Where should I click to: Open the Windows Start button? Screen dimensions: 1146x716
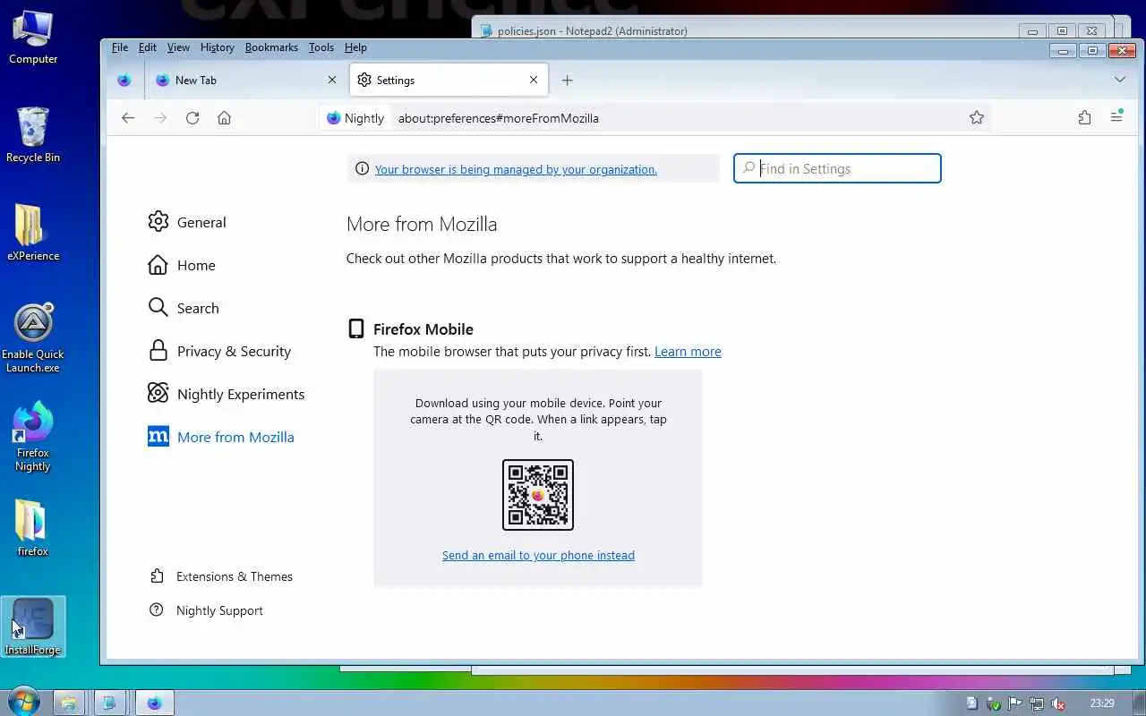click(22, 702)
